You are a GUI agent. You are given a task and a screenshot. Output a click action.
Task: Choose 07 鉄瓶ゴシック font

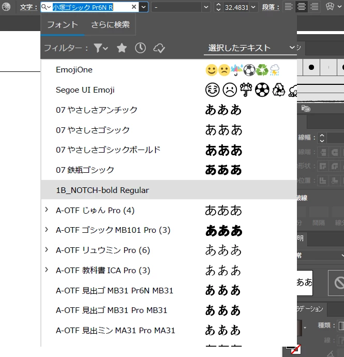tap(169, 170)
